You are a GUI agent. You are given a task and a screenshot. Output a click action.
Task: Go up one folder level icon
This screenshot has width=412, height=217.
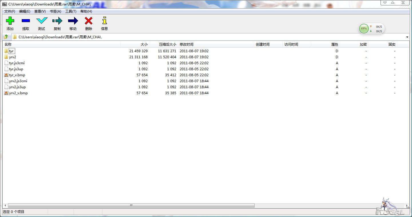coord(6,37)
